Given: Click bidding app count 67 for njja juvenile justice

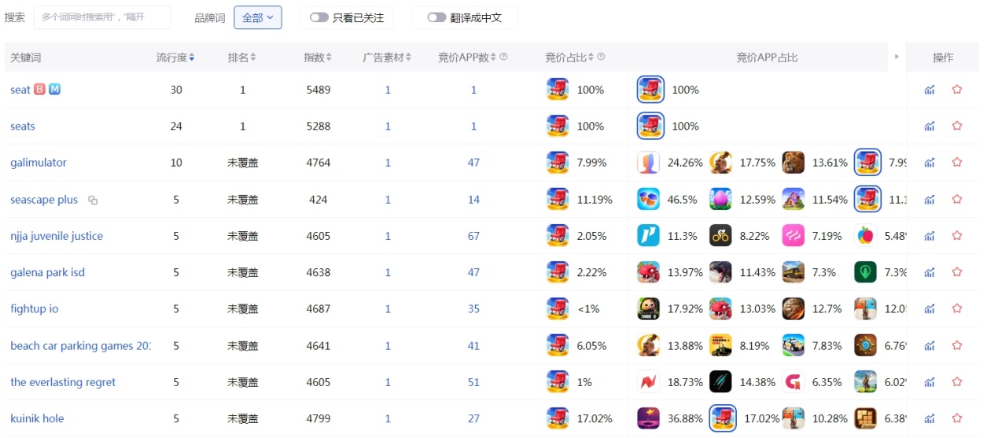Looking at the screenshot, I should (x=473, y=236).
